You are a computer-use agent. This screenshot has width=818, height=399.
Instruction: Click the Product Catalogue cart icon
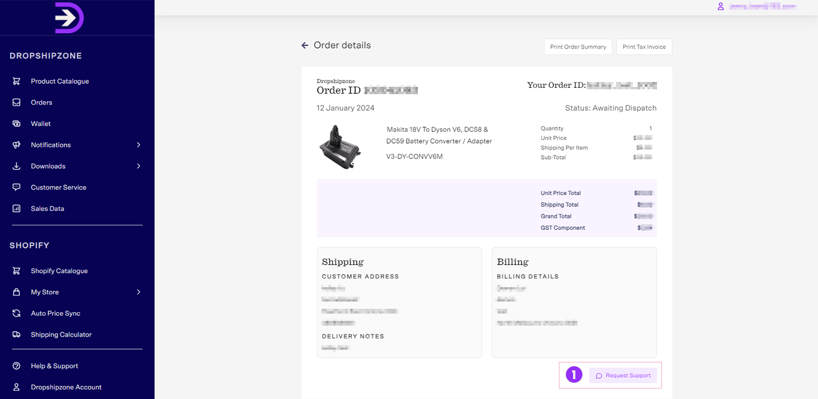pos(16,81)
